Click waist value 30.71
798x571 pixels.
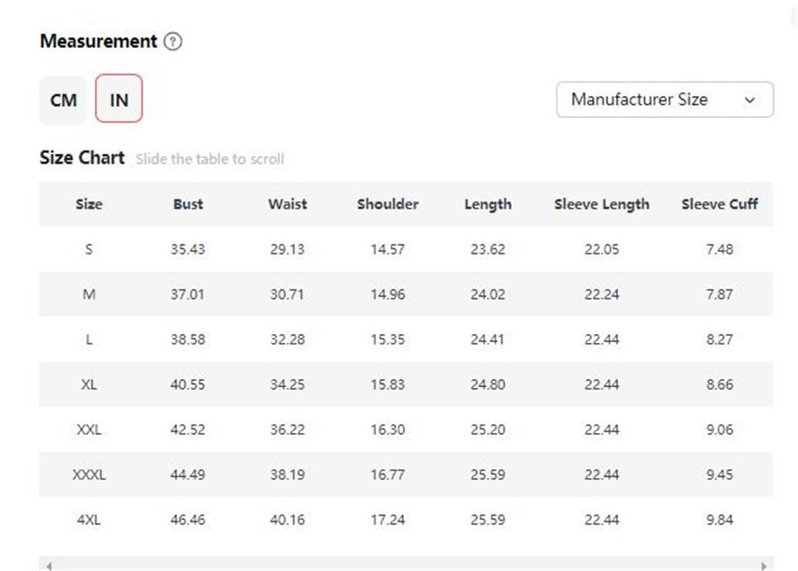pyautogui.click(x=287, y=294)
